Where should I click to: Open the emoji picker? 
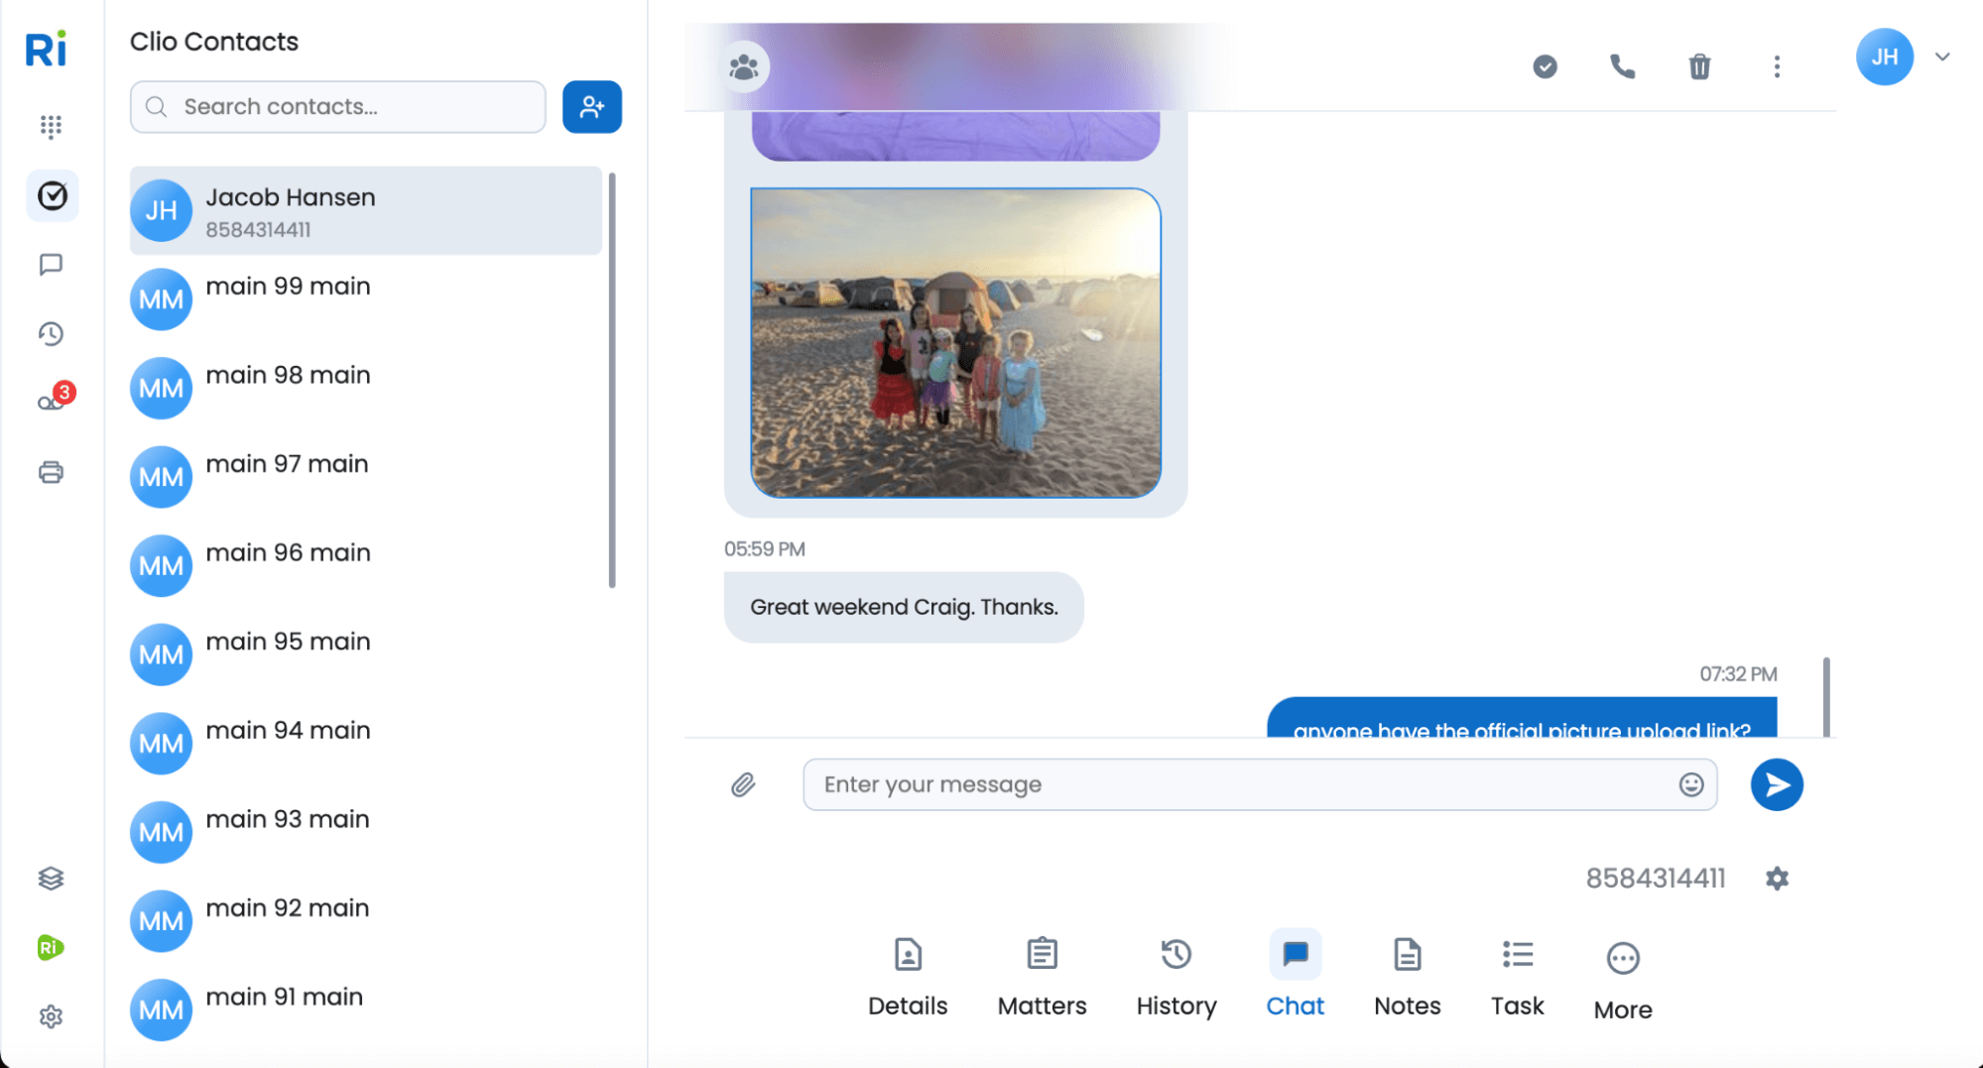pyautogui.click(x=1690, y=784)
